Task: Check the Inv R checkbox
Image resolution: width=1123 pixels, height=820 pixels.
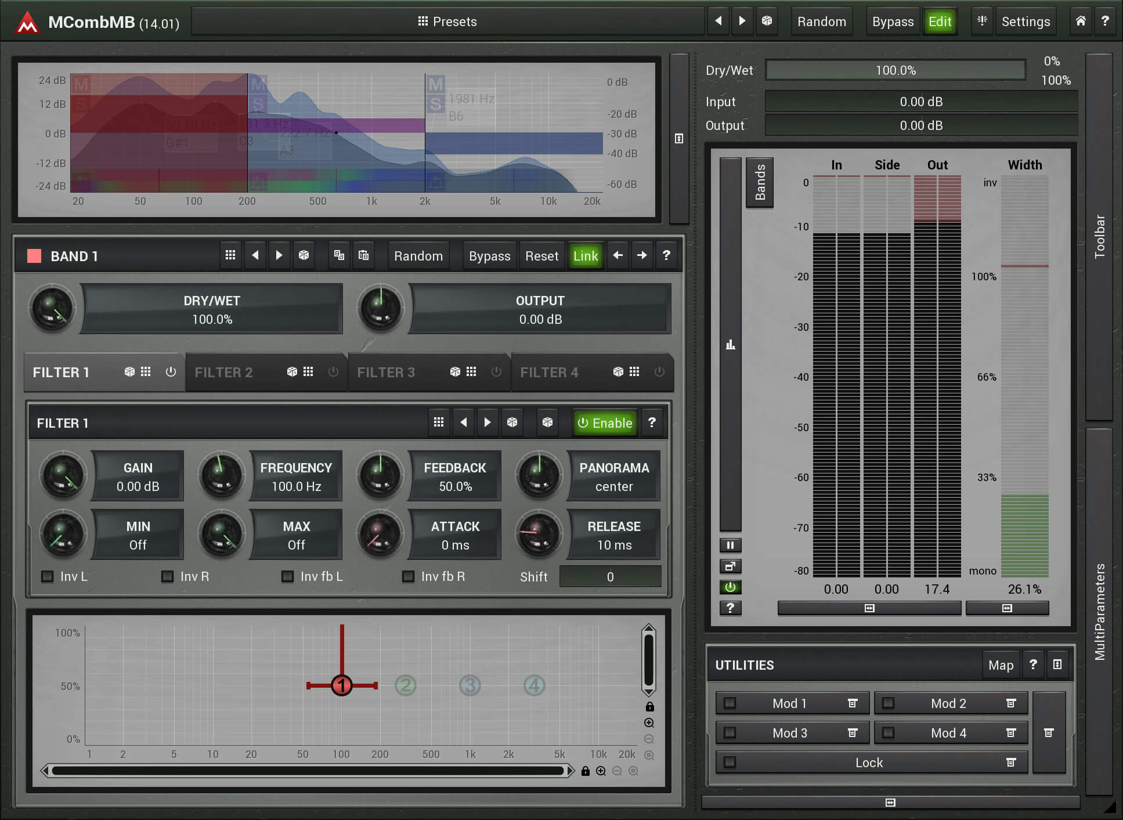Action: point(167,576)
